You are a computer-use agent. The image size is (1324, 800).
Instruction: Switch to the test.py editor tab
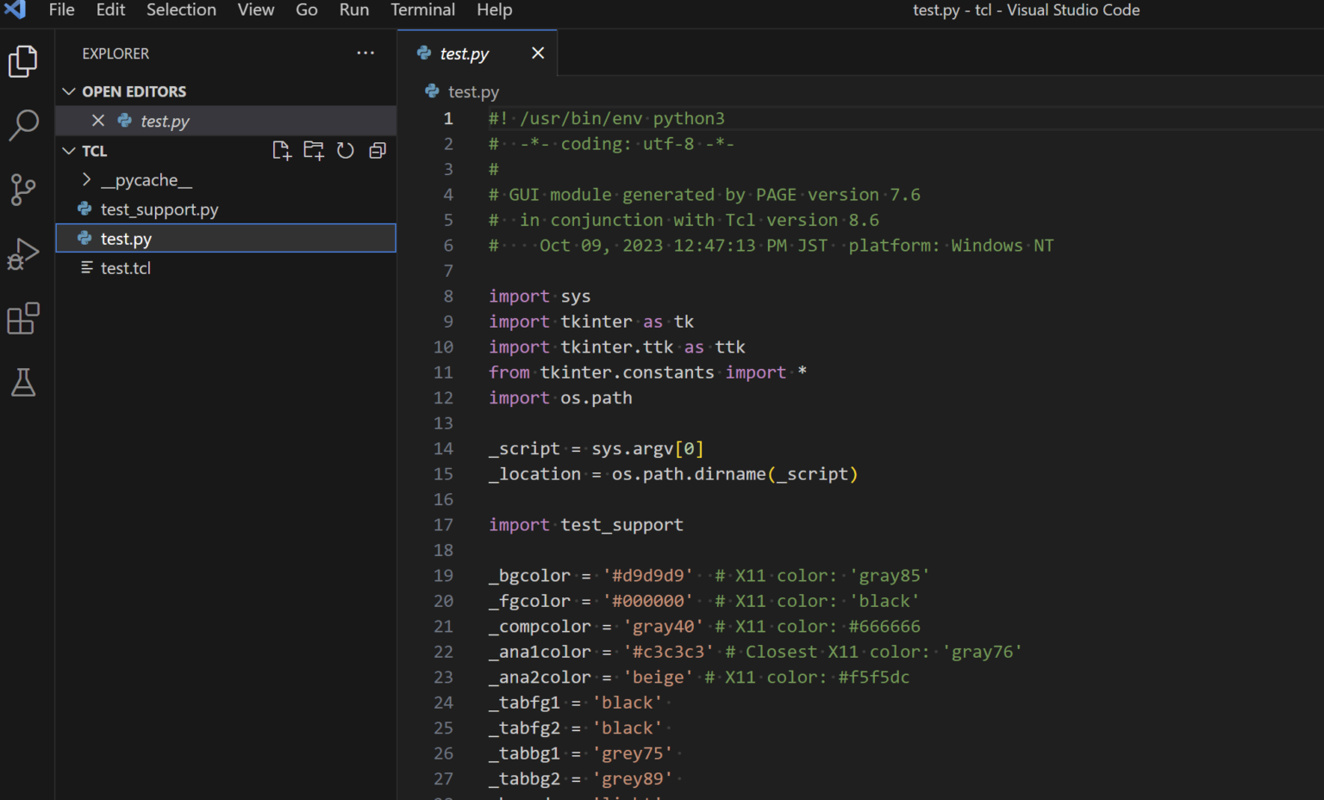pyautogui.click(x=465, y=53)
